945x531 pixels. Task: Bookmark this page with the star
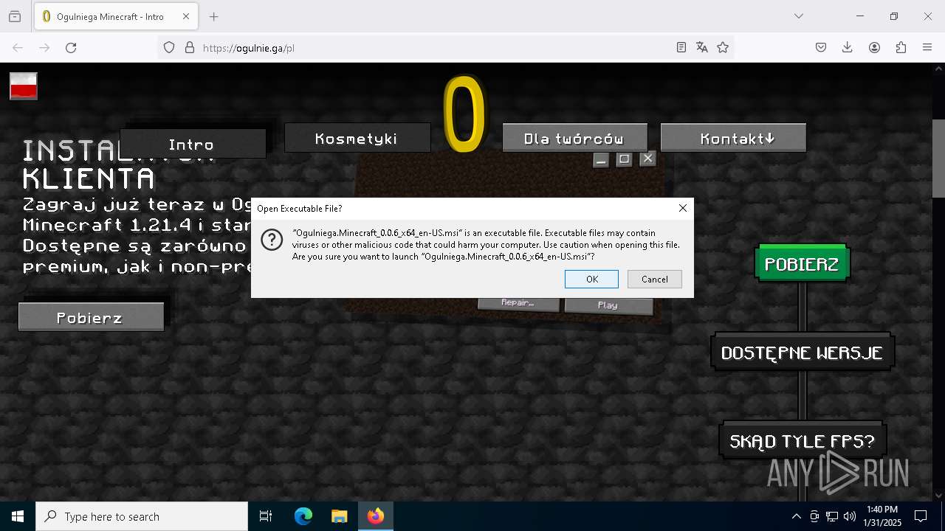(x=723, y=47)
